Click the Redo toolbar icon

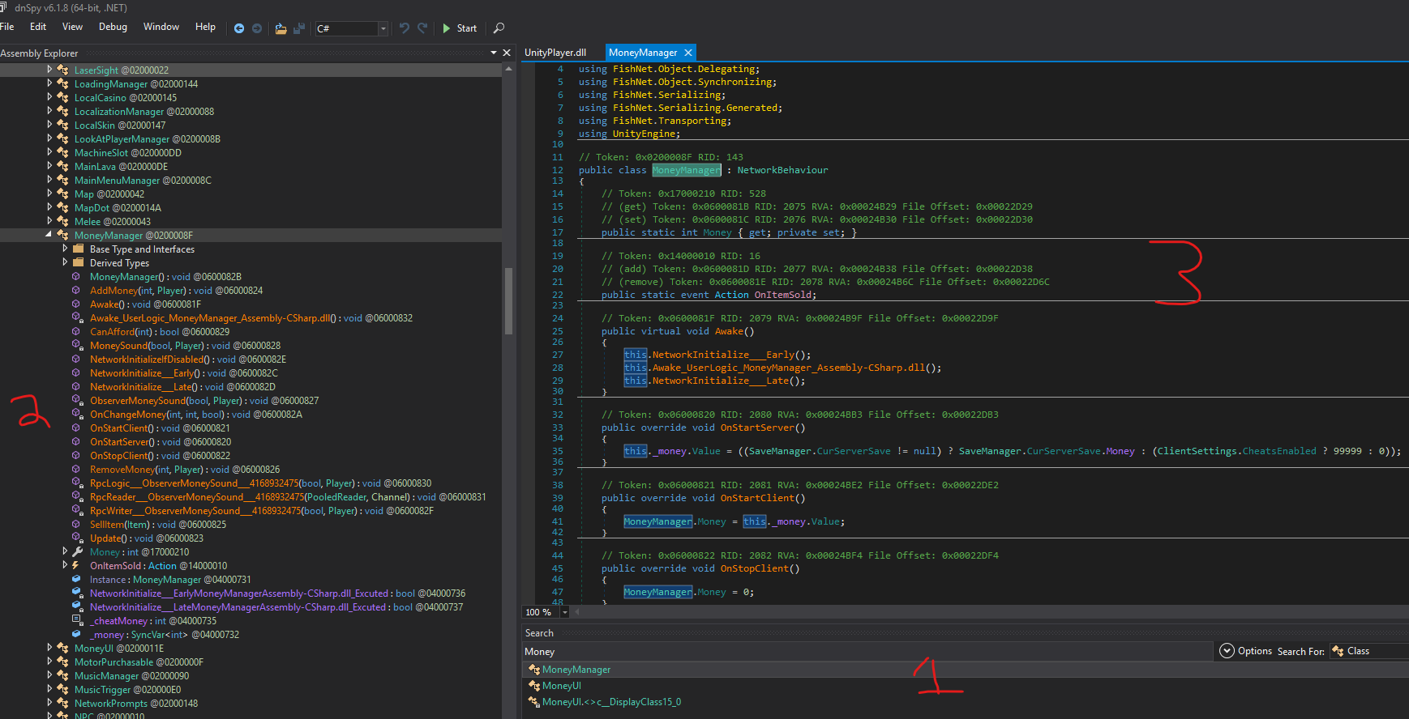click(422, 28)
